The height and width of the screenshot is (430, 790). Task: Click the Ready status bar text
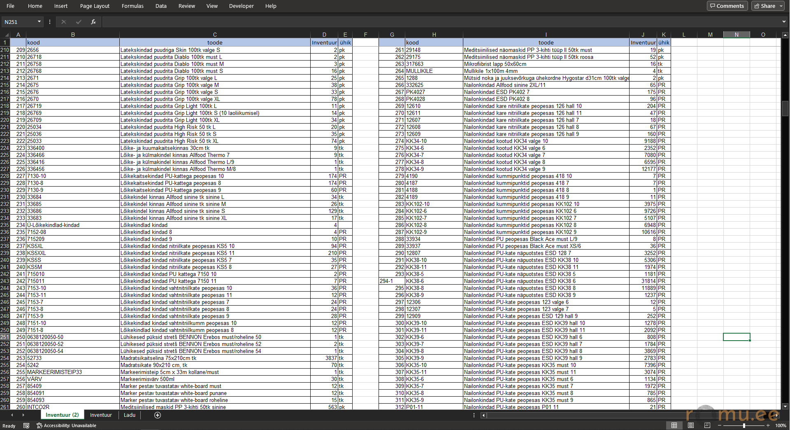pos(9,426)
